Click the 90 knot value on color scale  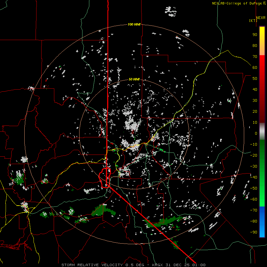[x=255, y=35]
